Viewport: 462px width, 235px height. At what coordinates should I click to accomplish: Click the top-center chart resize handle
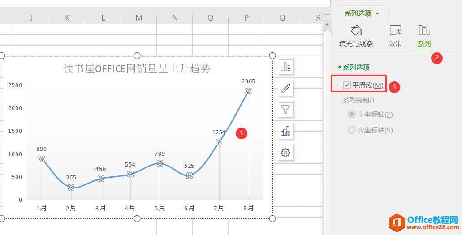[137, 56]
